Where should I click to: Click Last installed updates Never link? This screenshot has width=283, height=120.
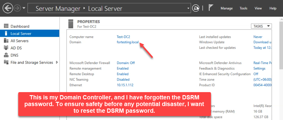point(258,37)
